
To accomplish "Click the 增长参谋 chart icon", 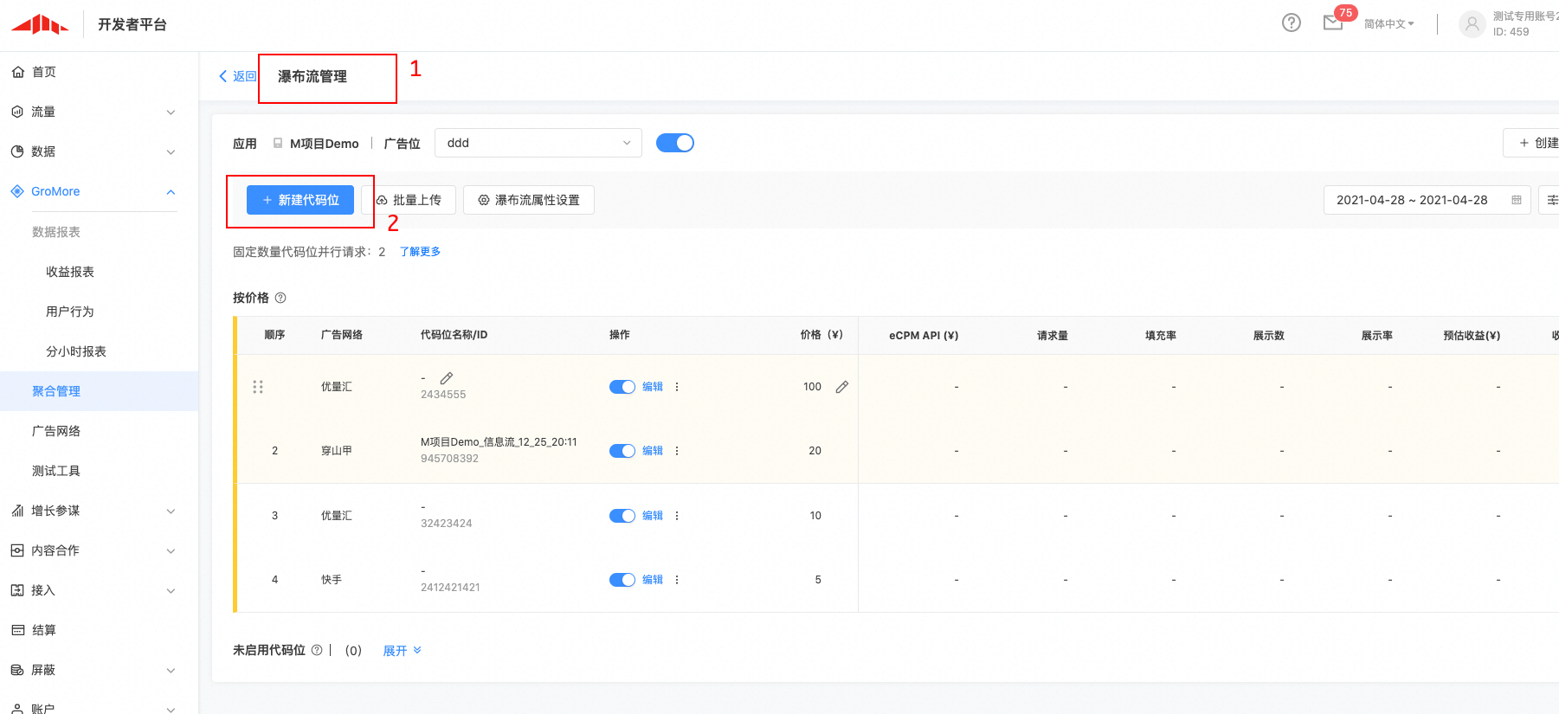I will click(17, 511).
